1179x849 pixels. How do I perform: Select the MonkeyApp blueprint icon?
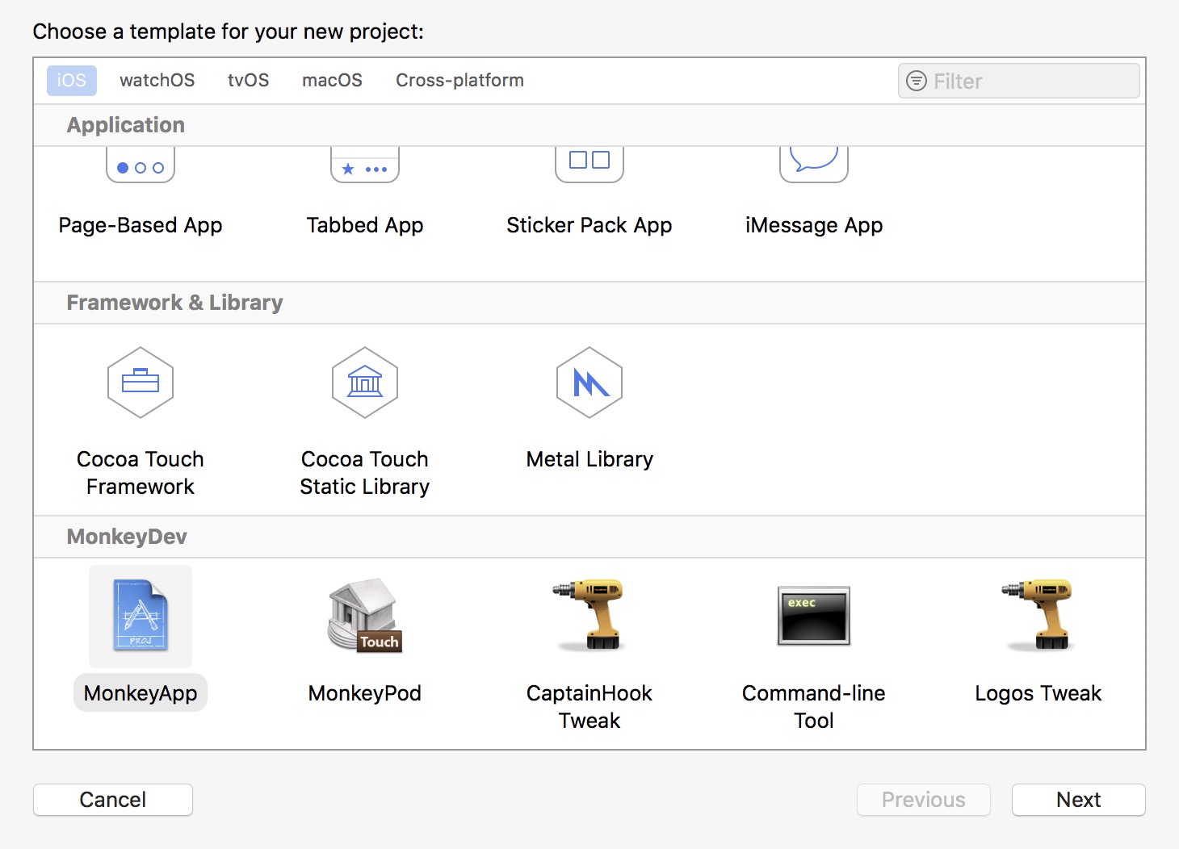point(141,616)
